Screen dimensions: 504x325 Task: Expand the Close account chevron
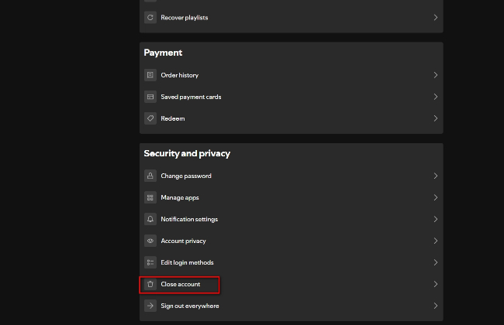pos(436,284)
